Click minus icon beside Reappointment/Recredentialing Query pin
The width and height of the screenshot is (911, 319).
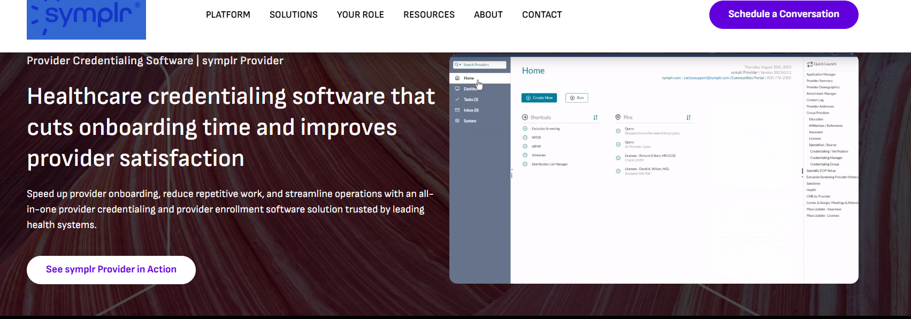tap(618, 131)
